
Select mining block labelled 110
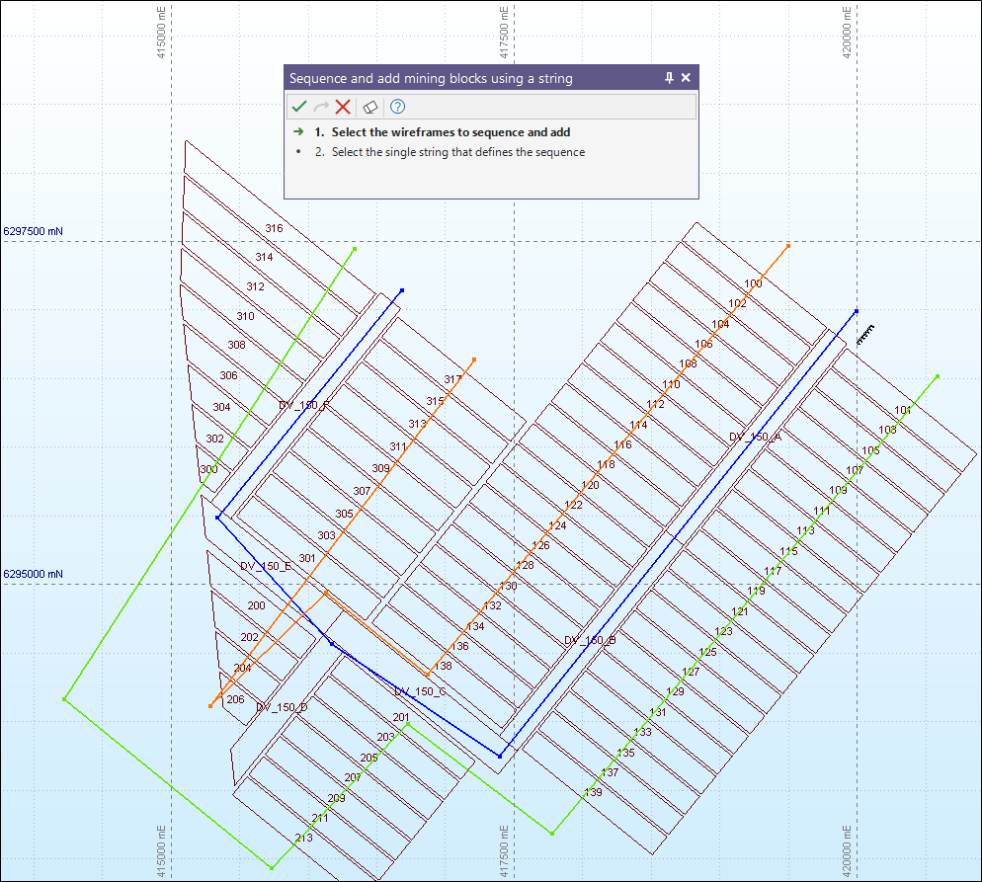(671, 384)
